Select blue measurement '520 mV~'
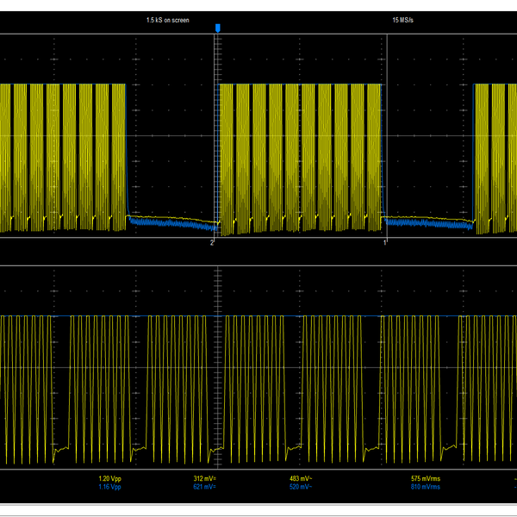 click(301, 487)
